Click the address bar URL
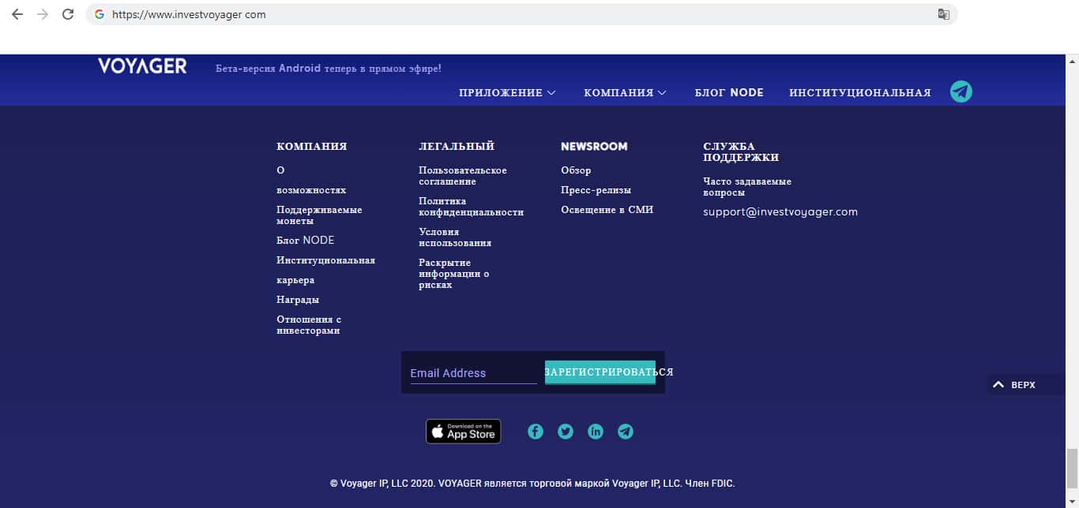 point(189,14)
